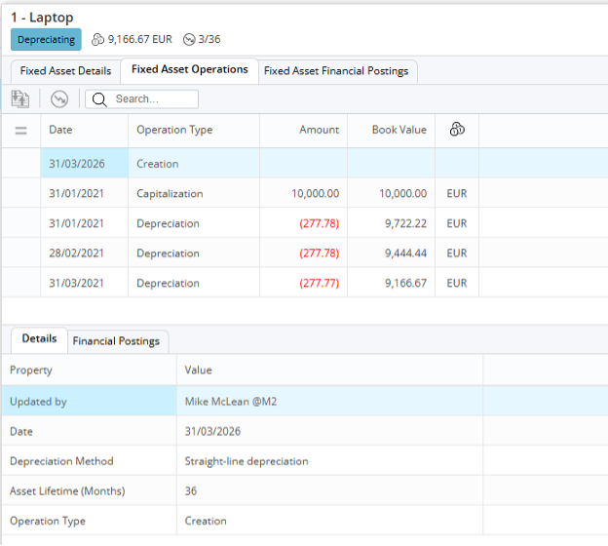Click the Operation Type property label in details
The height and width of the screenshot is (546, 608).
[48, 522]
